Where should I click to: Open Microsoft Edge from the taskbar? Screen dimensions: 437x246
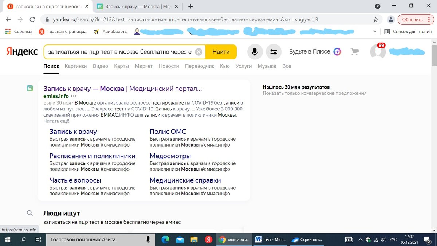pos(165,239)
